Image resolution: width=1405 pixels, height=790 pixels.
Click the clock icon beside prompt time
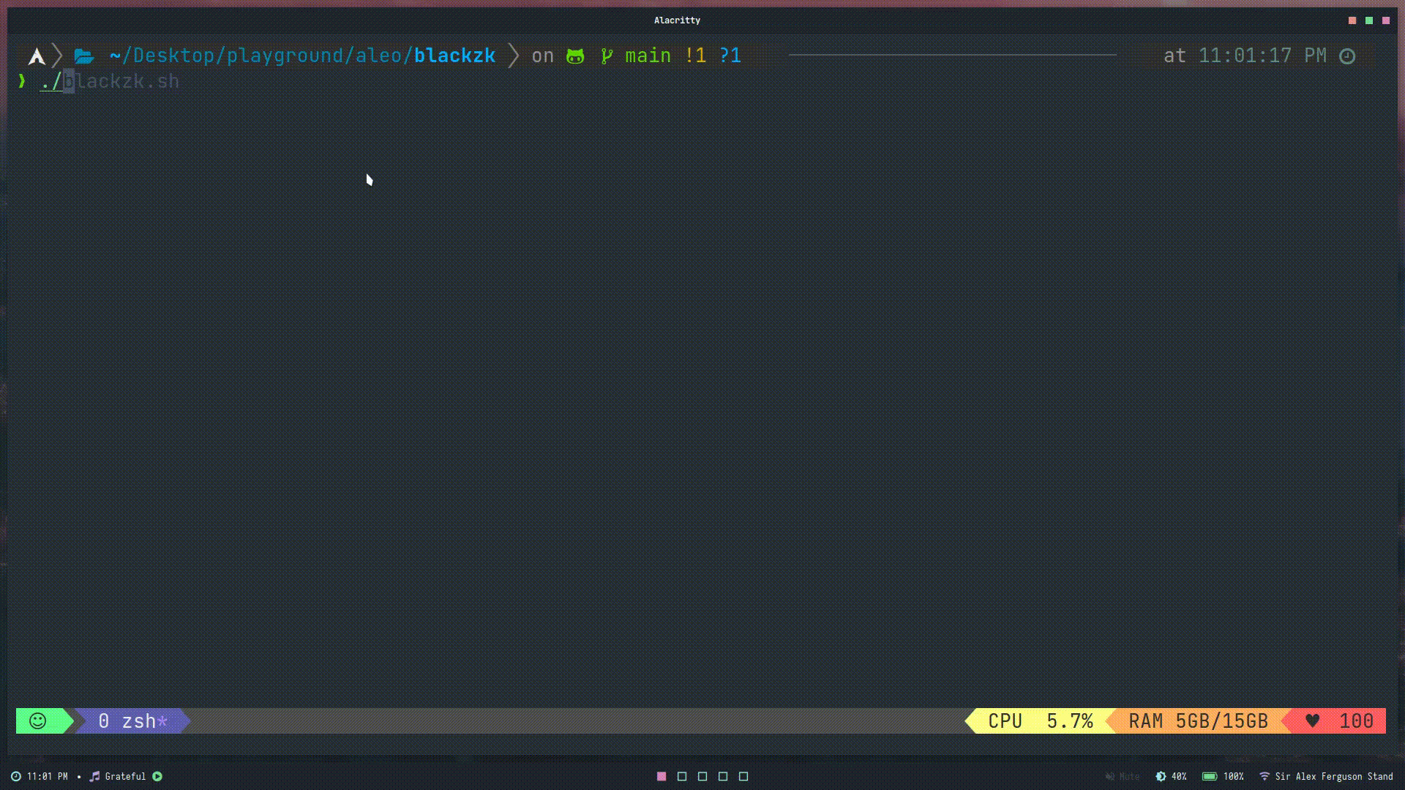coord(1347,56)
